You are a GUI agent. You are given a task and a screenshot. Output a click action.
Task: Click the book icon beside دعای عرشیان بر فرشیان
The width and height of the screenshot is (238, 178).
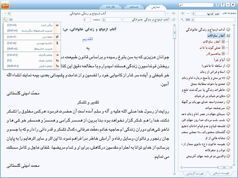(228, 96)
